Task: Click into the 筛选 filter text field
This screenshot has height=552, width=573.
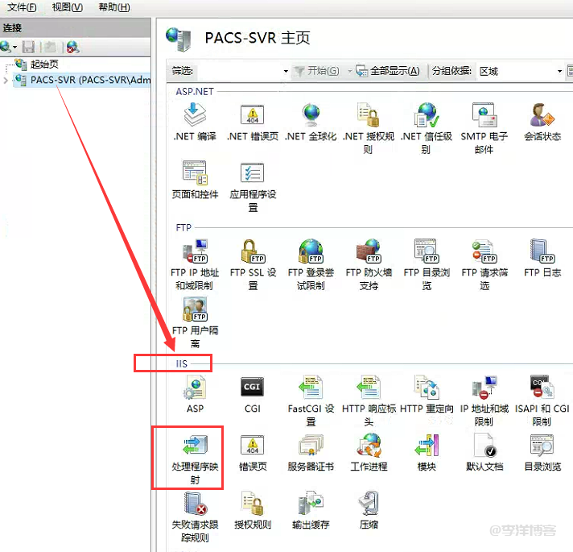Action: click(237, 71)
